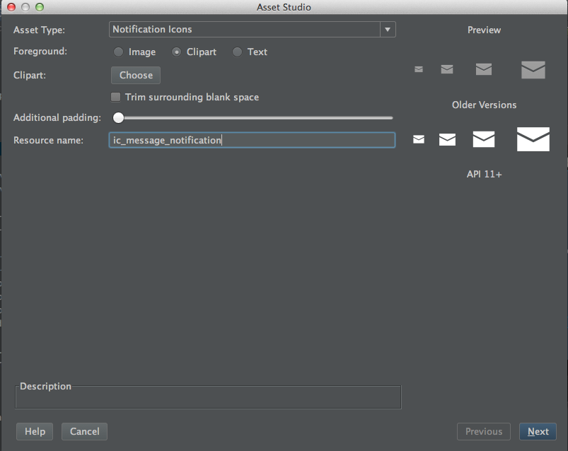The height and width of the screenshot is (451, 568).
Task: Click the 'Additional padding:' label
Action: [x=57, y=118]
